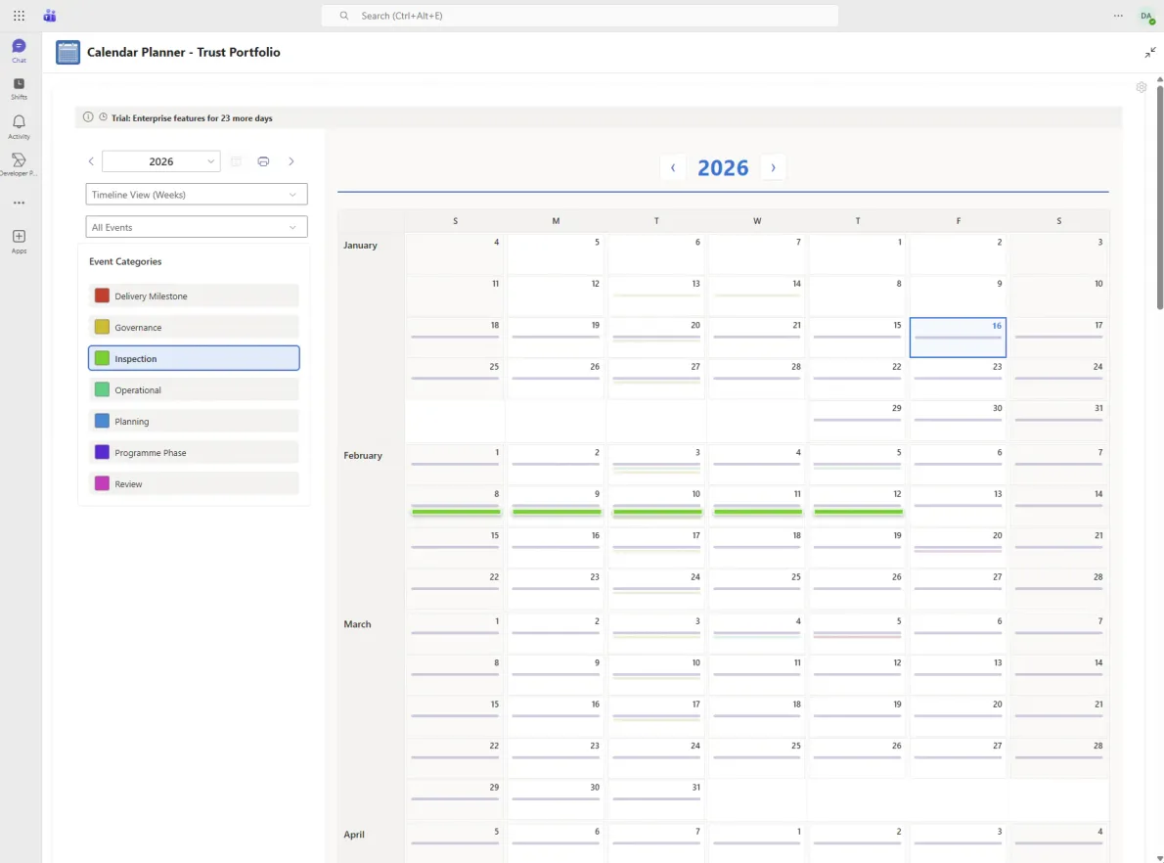Open settings via the gear icon
Screen dimensions: 1164x863
[x=1141, y=87]
